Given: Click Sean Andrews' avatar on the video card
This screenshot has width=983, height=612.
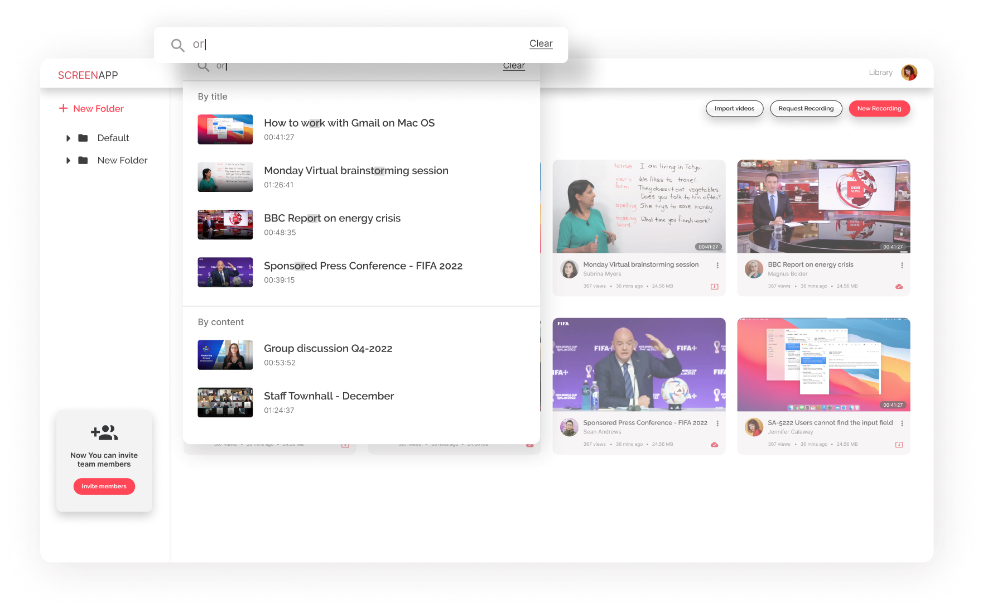Looking at the screenshot, I should (x=569, y=427).
